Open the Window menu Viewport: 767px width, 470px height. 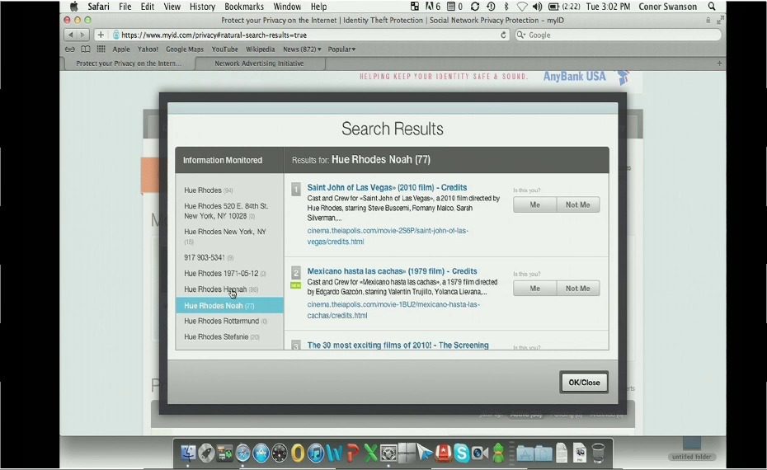pos(287,7)
